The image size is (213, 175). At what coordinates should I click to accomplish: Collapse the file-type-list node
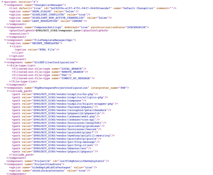pyautogui.click(x=7, y=66)
